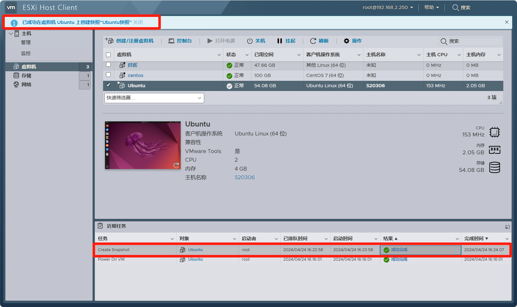
Task: Click the refresh icon on Ubuntu thumbnail
Action: point(176,165)
